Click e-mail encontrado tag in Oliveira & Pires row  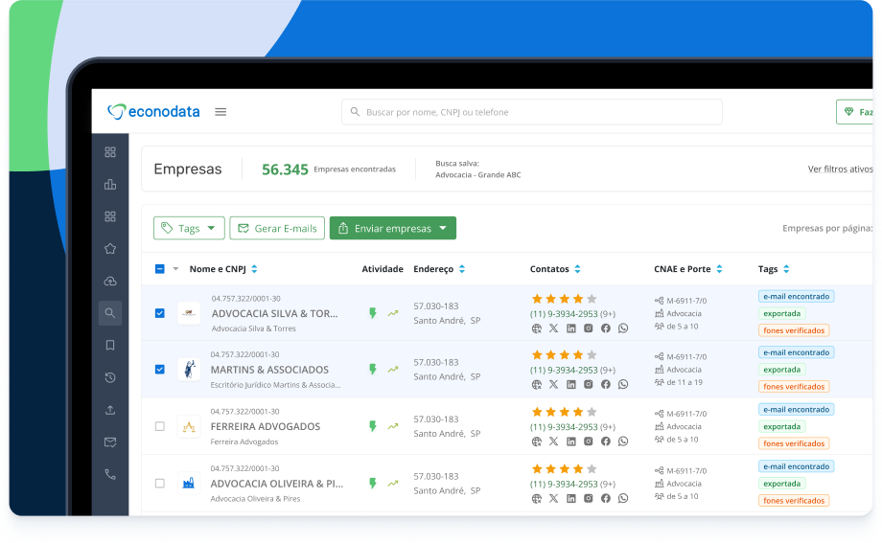(796, 466)
